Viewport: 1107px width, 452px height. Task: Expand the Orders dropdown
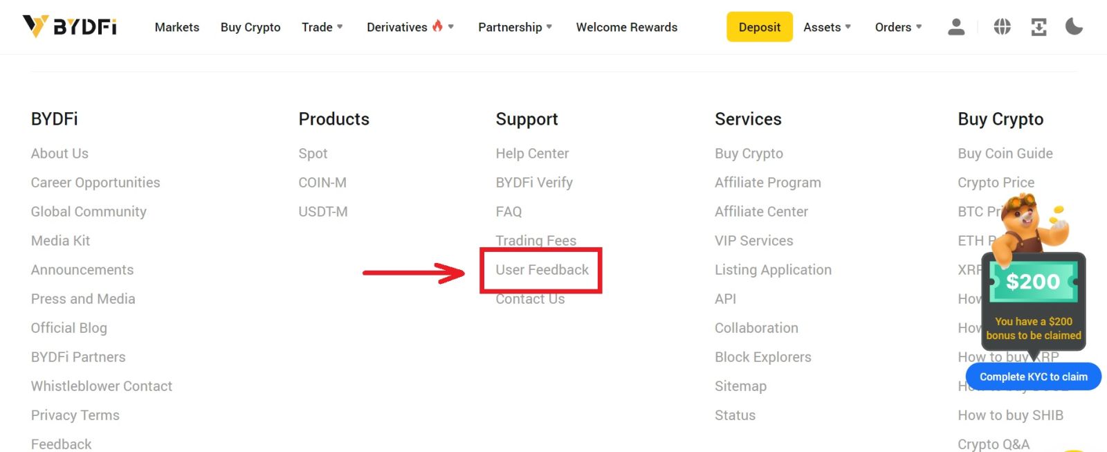pyautogui.click(x=897, y=27)
